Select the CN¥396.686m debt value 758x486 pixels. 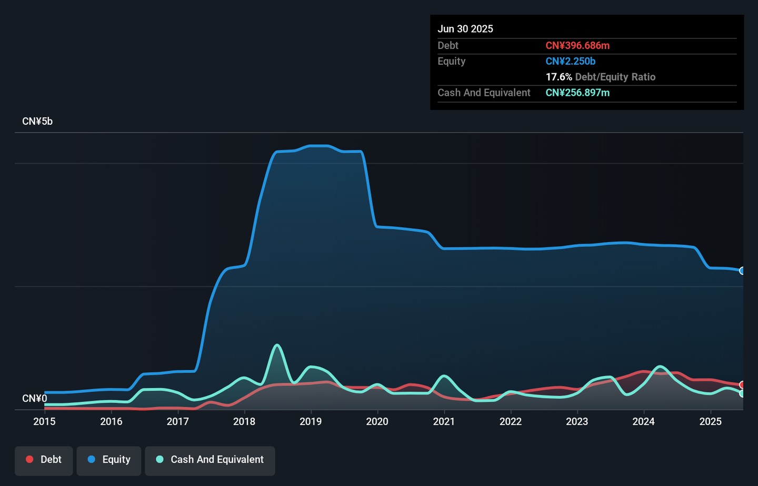pyautogui.click(x=577, y=45)
